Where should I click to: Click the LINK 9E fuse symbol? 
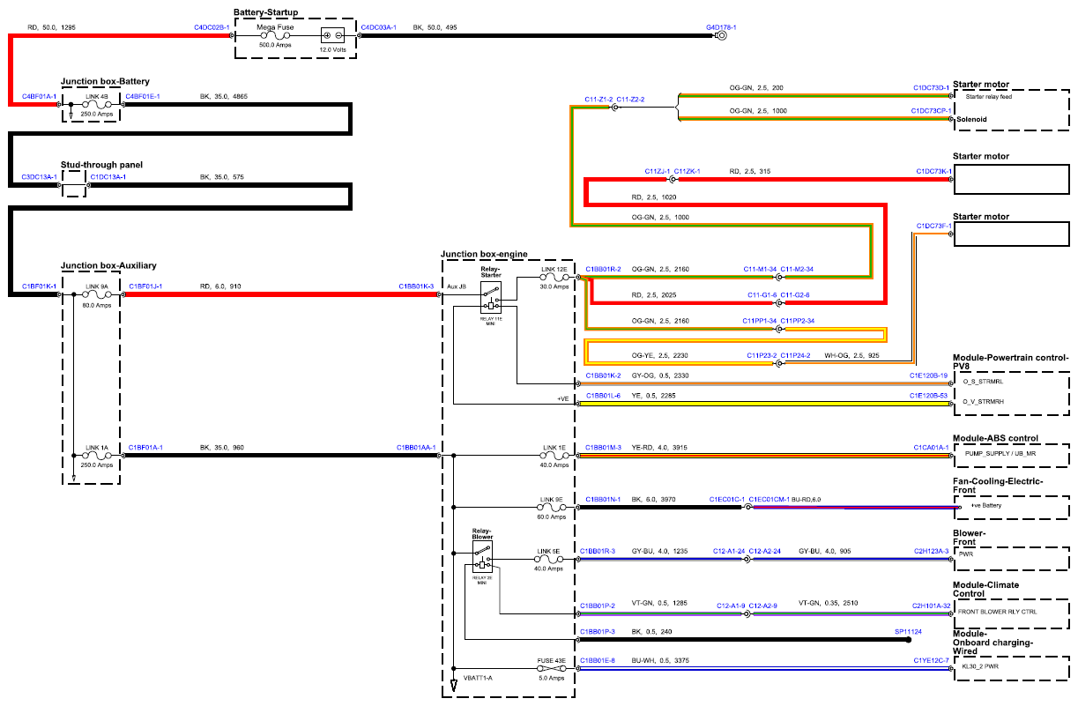[554, 508]
